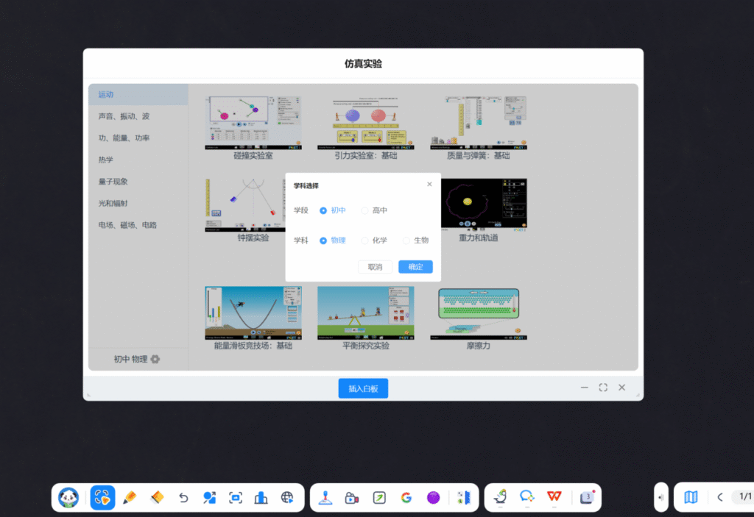Image resolution: width=754 pixels, height=517 pixels.
Task: Click the 插入白板 button
Action: click(363, 388)
